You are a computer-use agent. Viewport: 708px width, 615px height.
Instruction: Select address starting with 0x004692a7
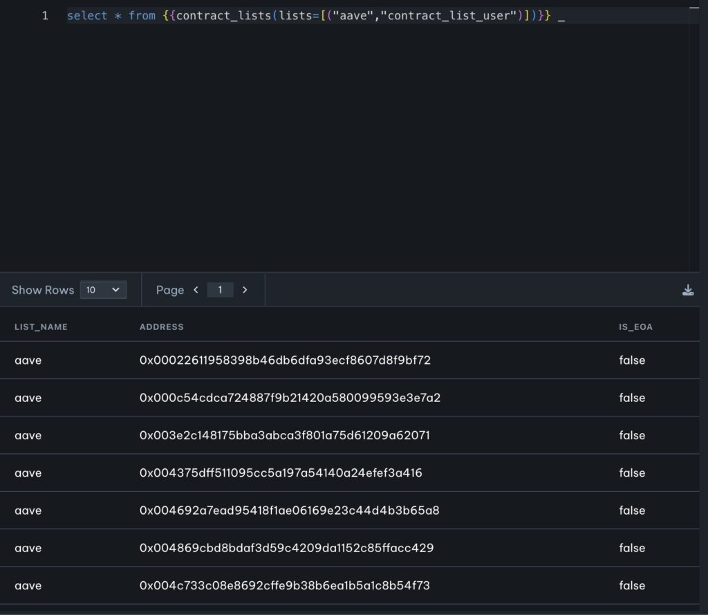pyautogui.click(x=289, y=511)
